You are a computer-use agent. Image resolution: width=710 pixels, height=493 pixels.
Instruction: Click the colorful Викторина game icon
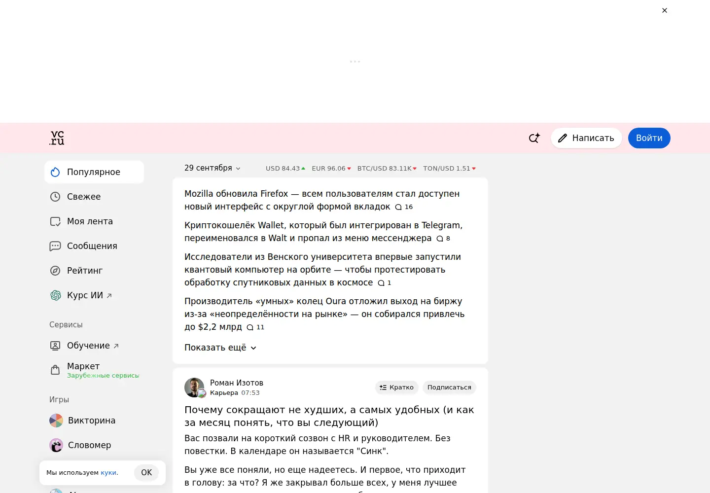point(56,421)
